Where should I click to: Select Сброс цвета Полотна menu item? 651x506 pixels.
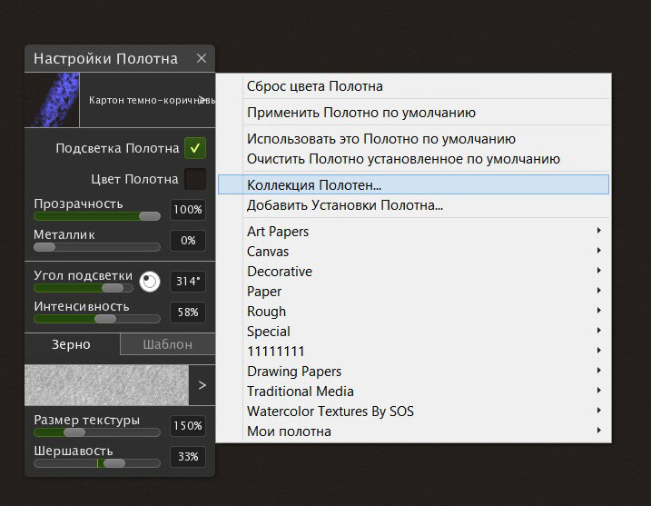coord(413,86)
